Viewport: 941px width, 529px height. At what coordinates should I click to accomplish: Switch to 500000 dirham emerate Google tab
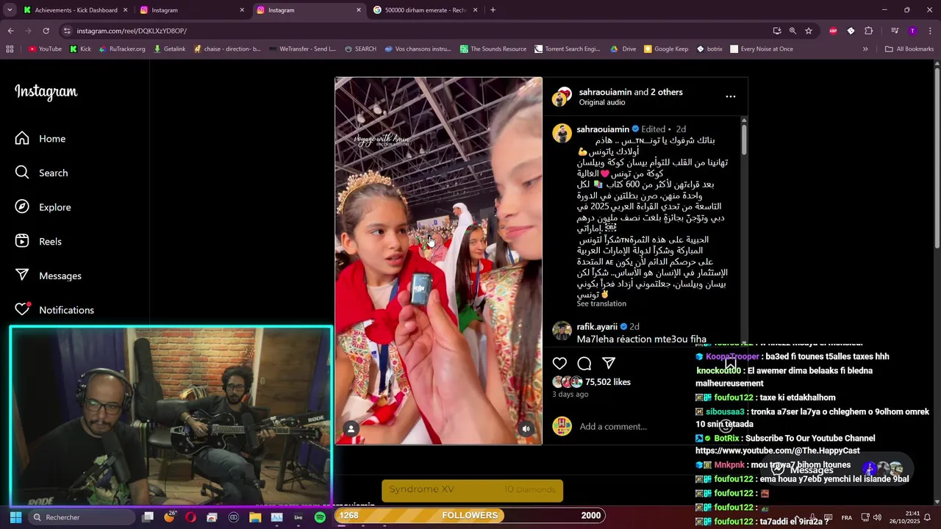pos(425,10)
